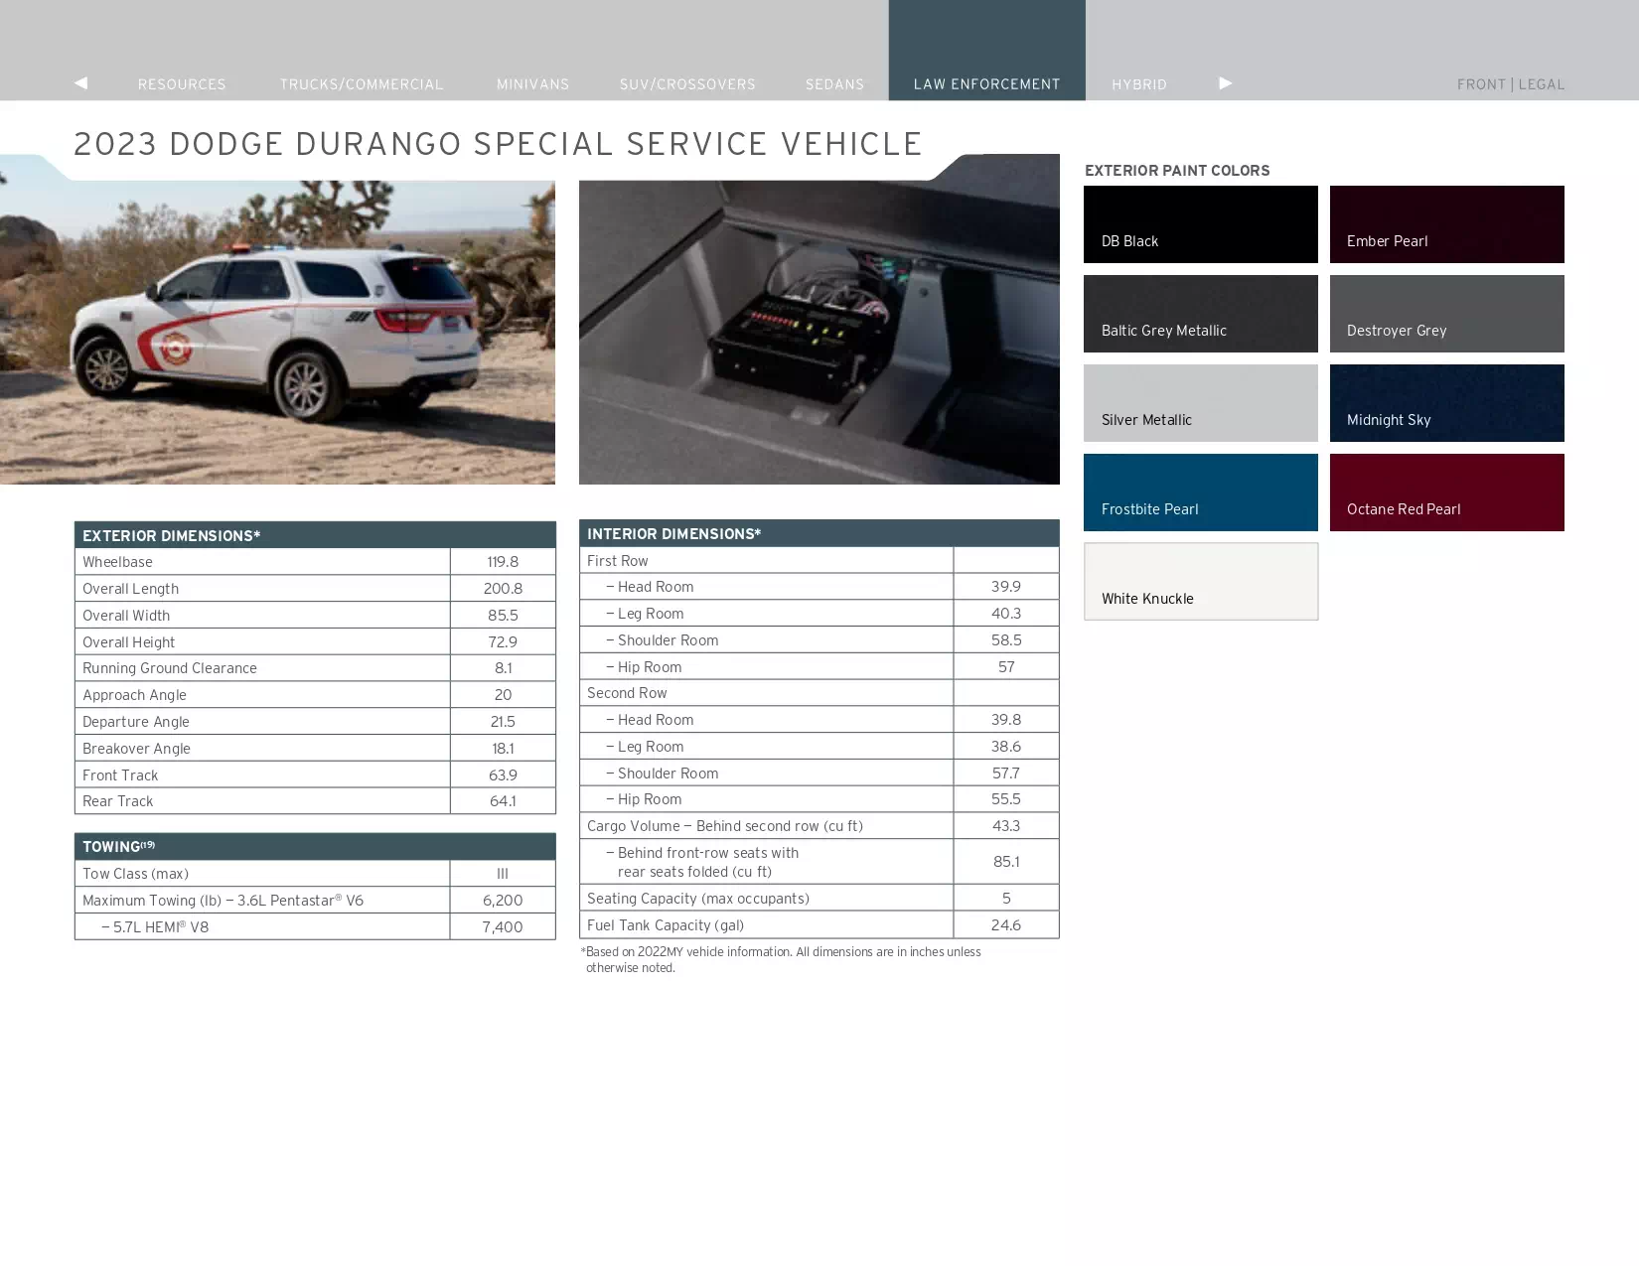Click the Fuel Tank Capacity value 24.6
The height and width of the screenshot is (1266, 1639).
pos(1006,925)
